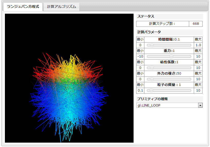Click the 時間間隔 slider handle
Image resolution: width=210 pixels, height=147 pixels.
(x=152, y=45)
